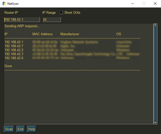Enable the Short OUIs checkbox
The width and height of the screenshot is (161, 134).
tap(61, 13)
